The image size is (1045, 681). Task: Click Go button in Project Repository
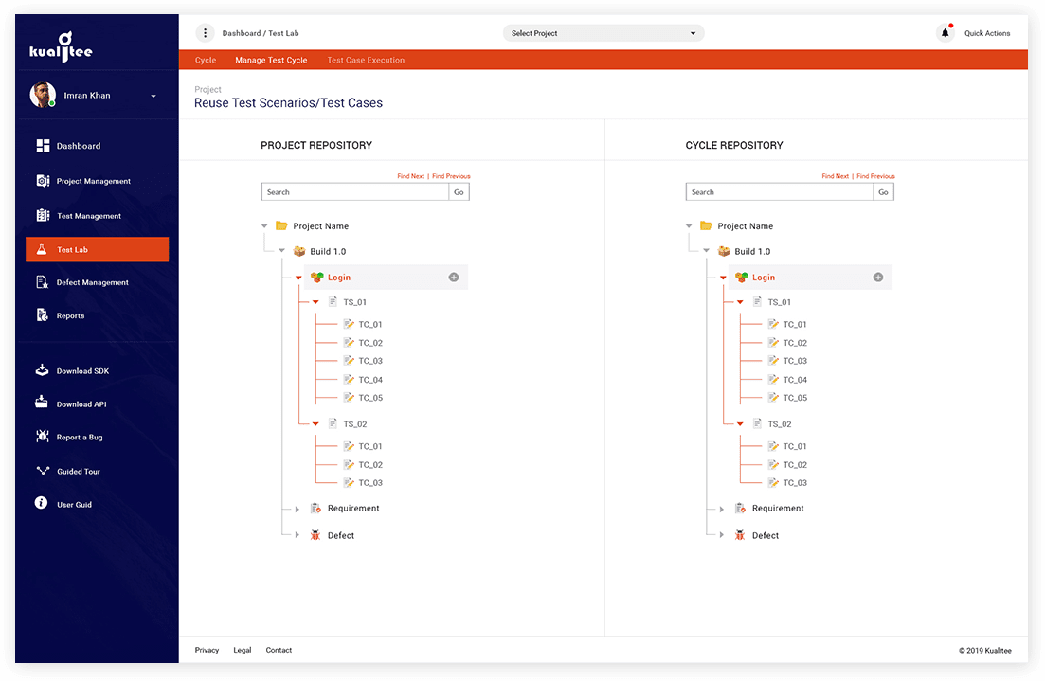coord(459,192)
